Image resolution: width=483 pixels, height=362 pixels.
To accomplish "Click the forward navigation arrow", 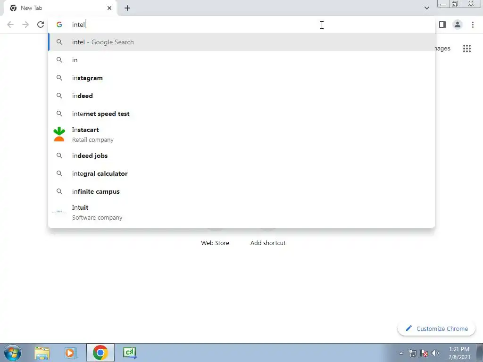I will point(25,25).
